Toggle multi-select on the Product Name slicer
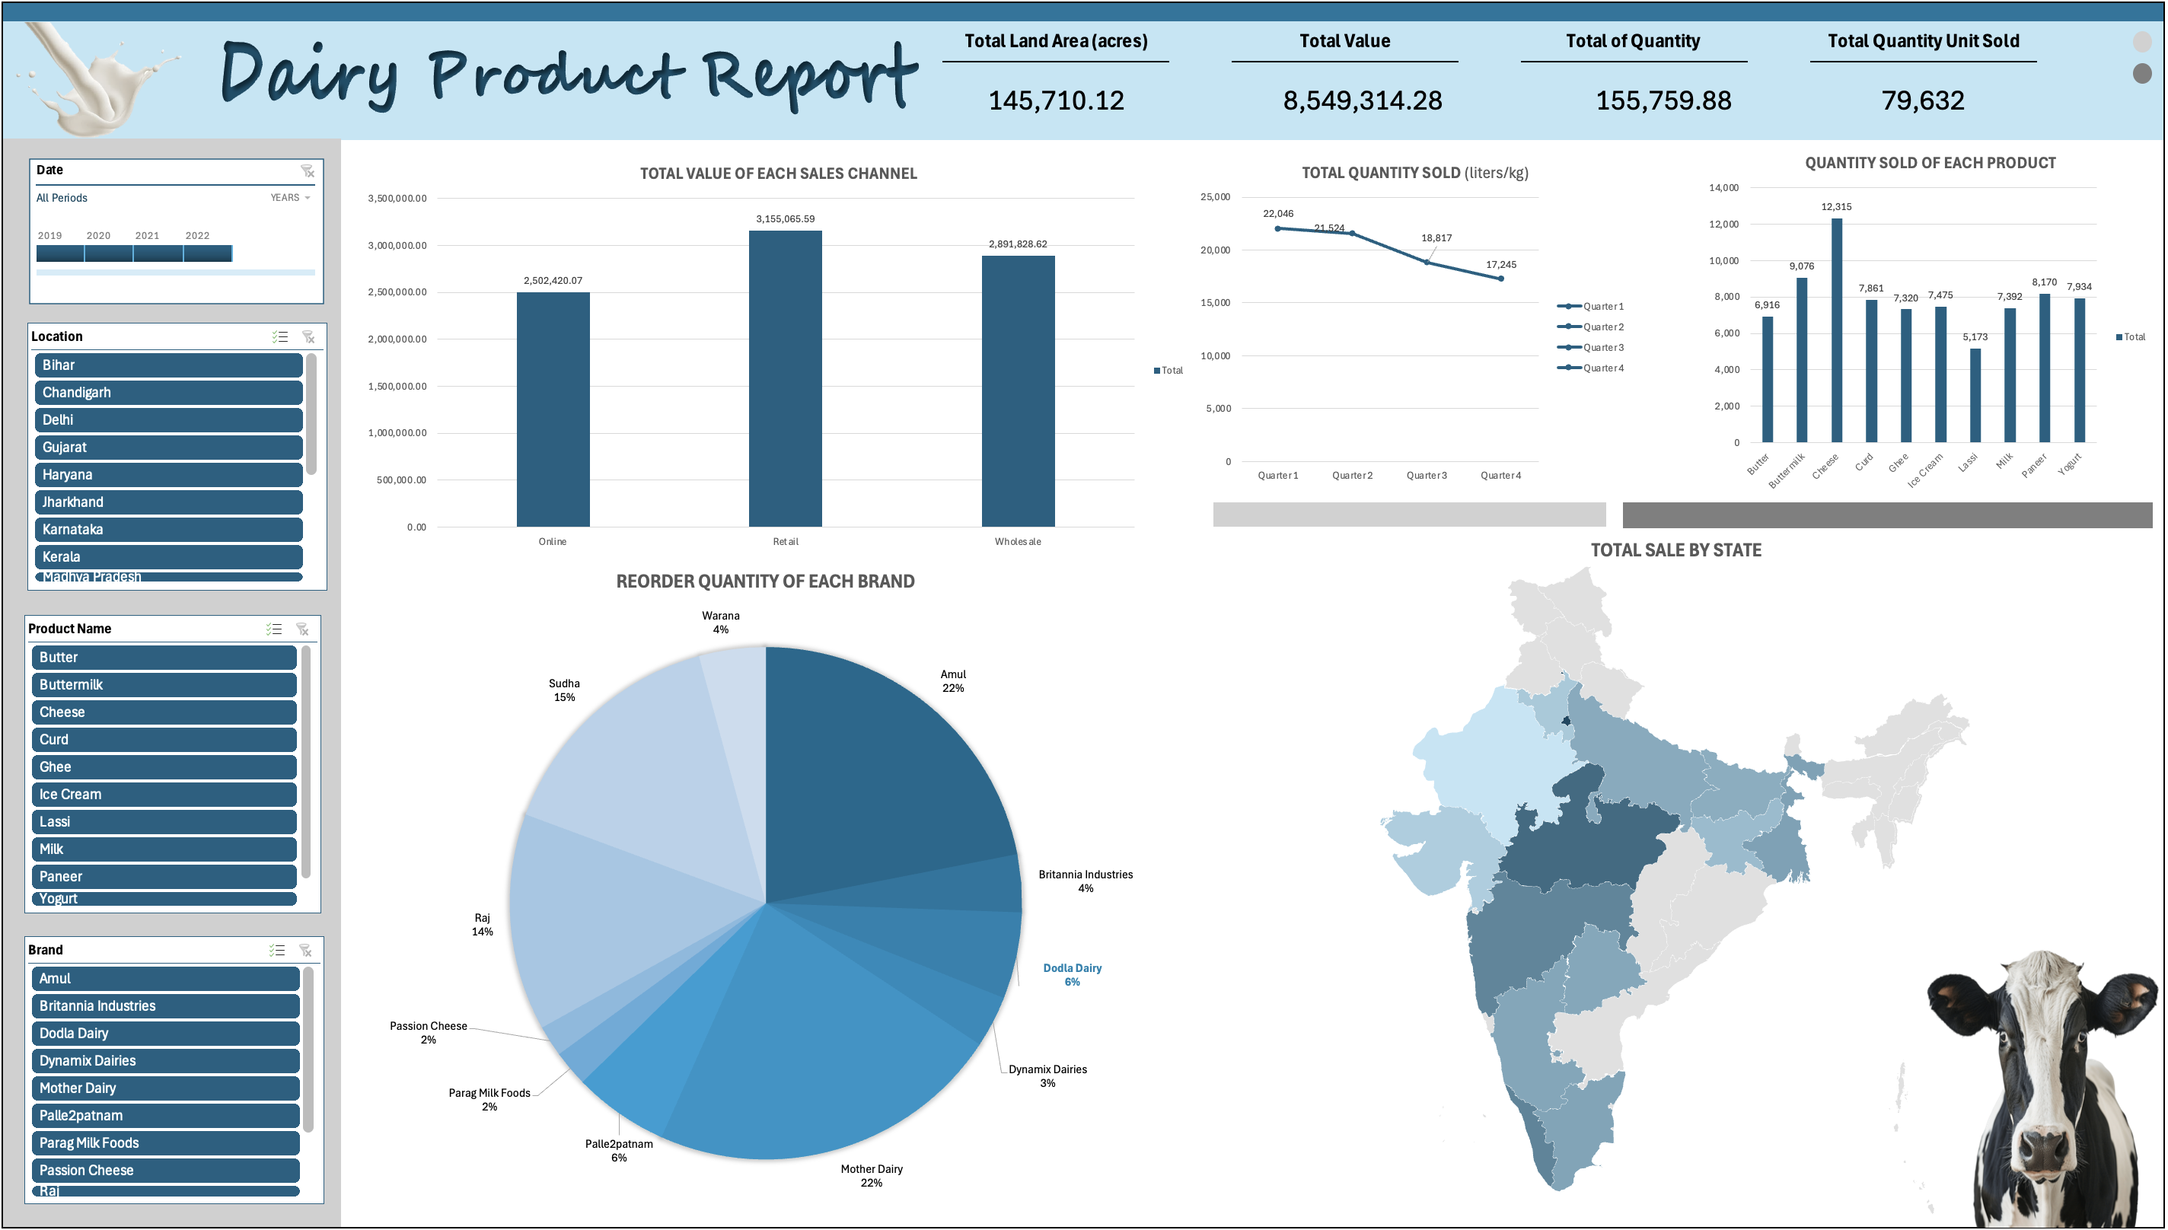The image size is (2168, 1230). click(274, 629)
